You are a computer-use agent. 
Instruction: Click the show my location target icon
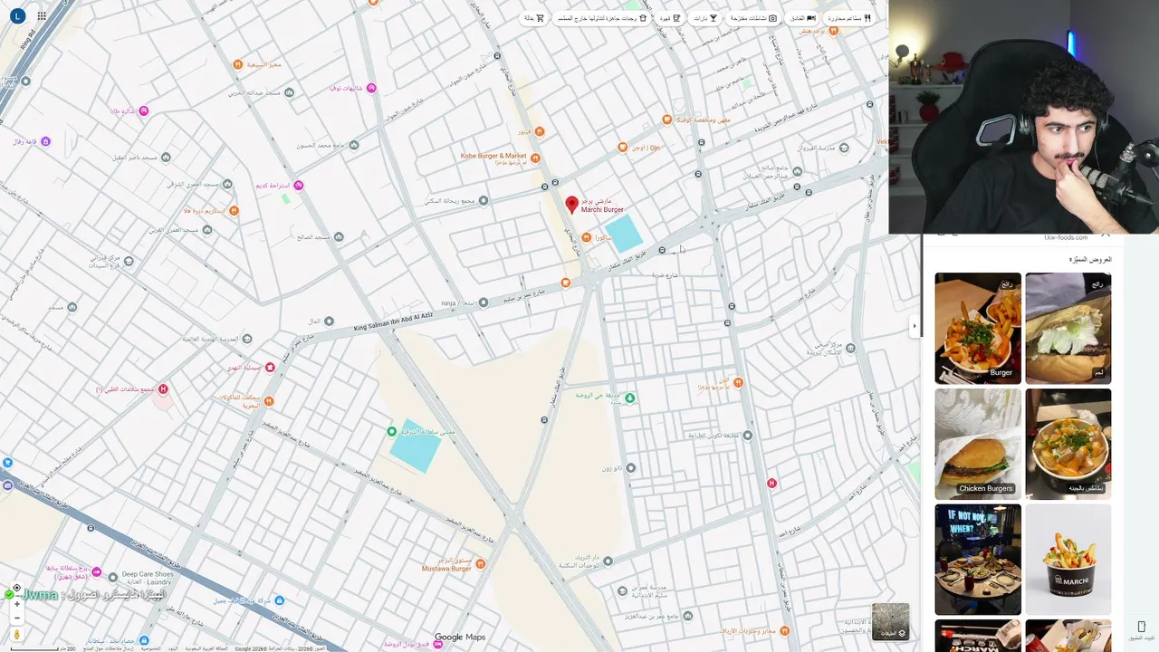click(x=16, y=588)
